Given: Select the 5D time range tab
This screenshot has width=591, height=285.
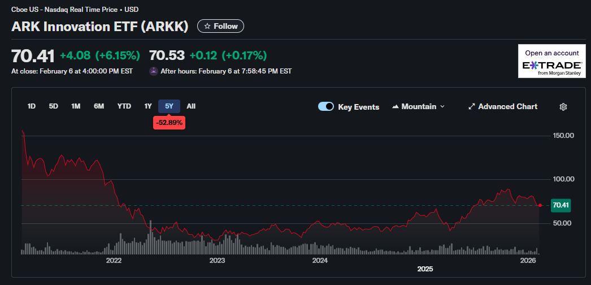Looking at the screenshot, I should (x=54, y=106).
